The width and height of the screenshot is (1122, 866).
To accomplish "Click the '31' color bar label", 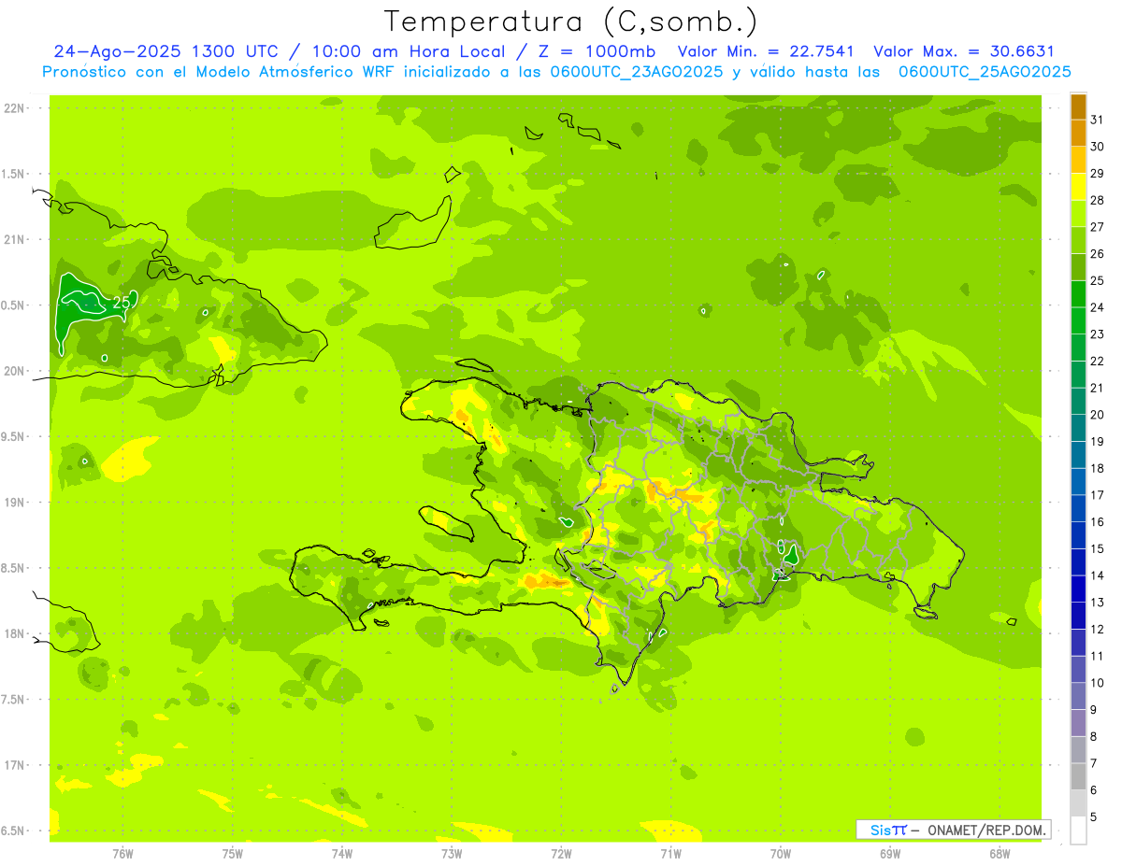I will pos(1098,120).
